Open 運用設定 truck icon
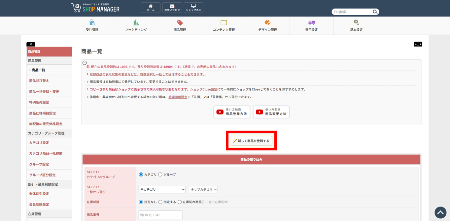 pos(311,23)
